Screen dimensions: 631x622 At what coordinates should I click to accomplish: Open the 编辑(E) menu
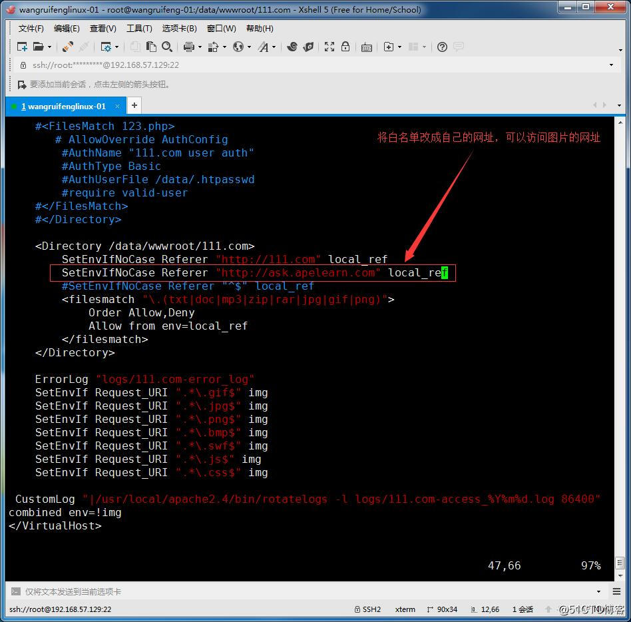67,29
